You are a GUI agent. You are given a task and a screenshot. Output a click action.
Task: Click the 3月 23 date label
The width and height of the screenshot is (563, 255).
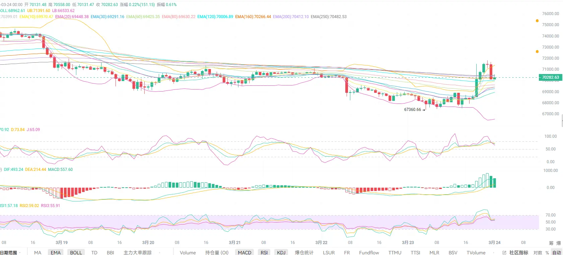pyautogui.click(x=408, y=243)
